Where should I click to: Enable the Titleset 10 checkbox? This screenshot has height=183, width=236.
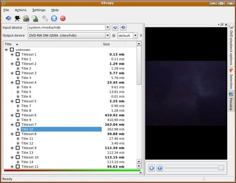[x=18, y=157]
